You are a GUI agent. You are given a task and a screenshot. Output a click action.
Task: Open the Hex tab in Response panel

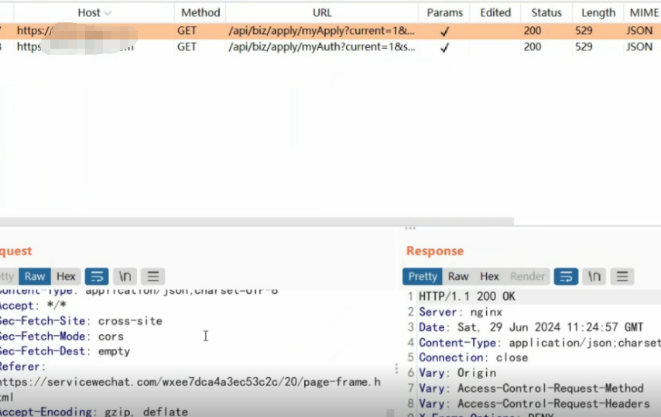489,276
